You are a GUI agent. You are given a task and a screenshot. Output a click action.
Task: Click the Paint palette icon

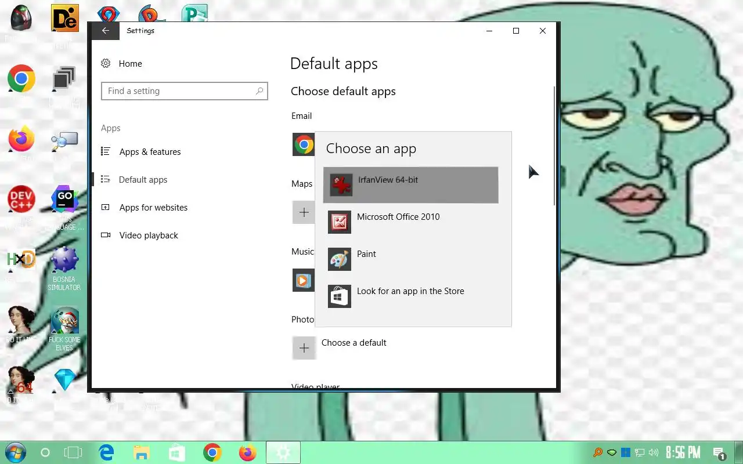click(x=339, y=259)
